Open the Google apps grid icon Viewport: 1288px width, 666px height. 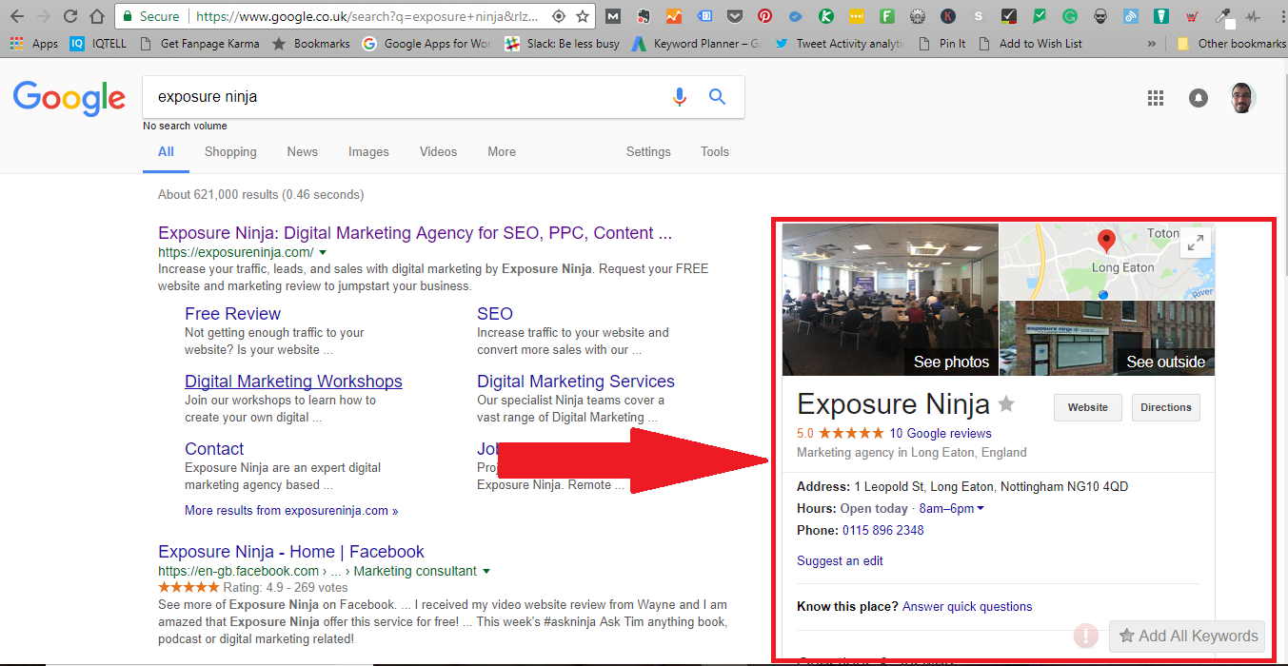point(1156,97)
